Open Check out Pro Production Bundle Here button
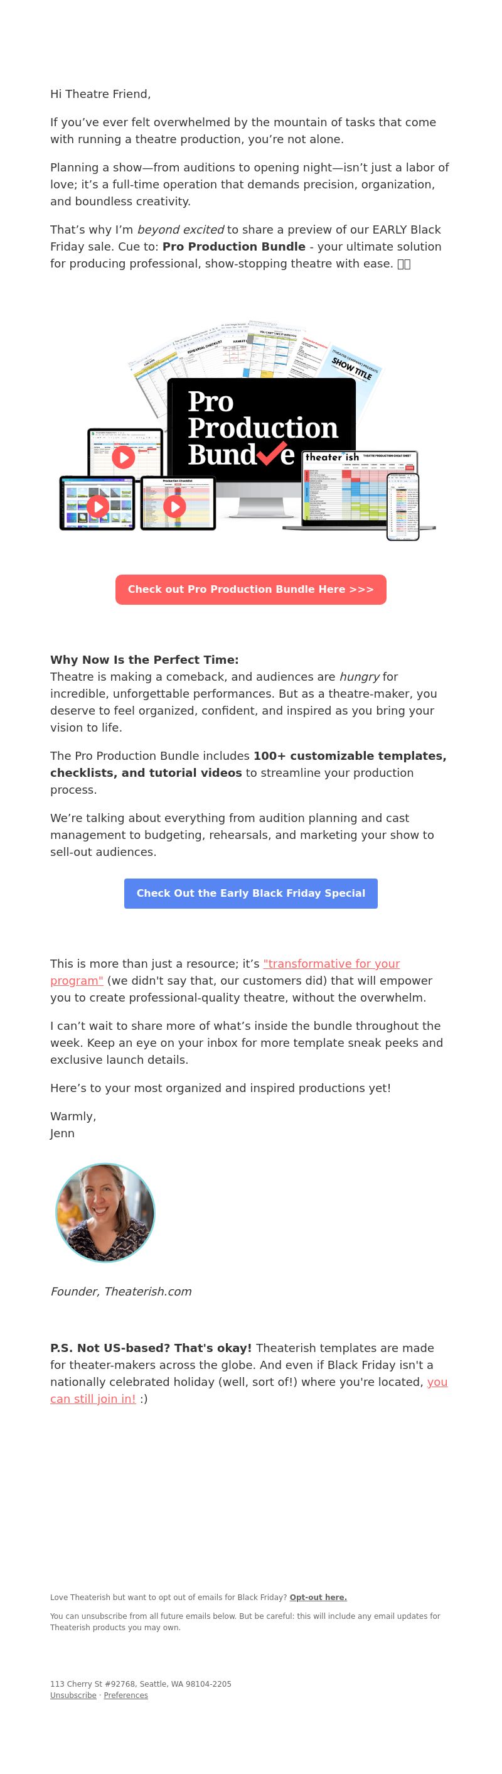The image size is (502, 1774). (250, 590)
